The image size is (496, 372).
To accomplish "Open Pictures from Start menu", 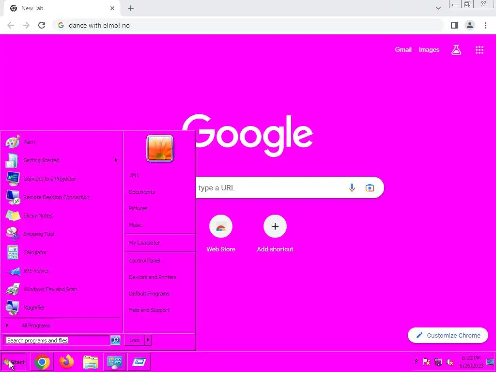I will point(138,208).
